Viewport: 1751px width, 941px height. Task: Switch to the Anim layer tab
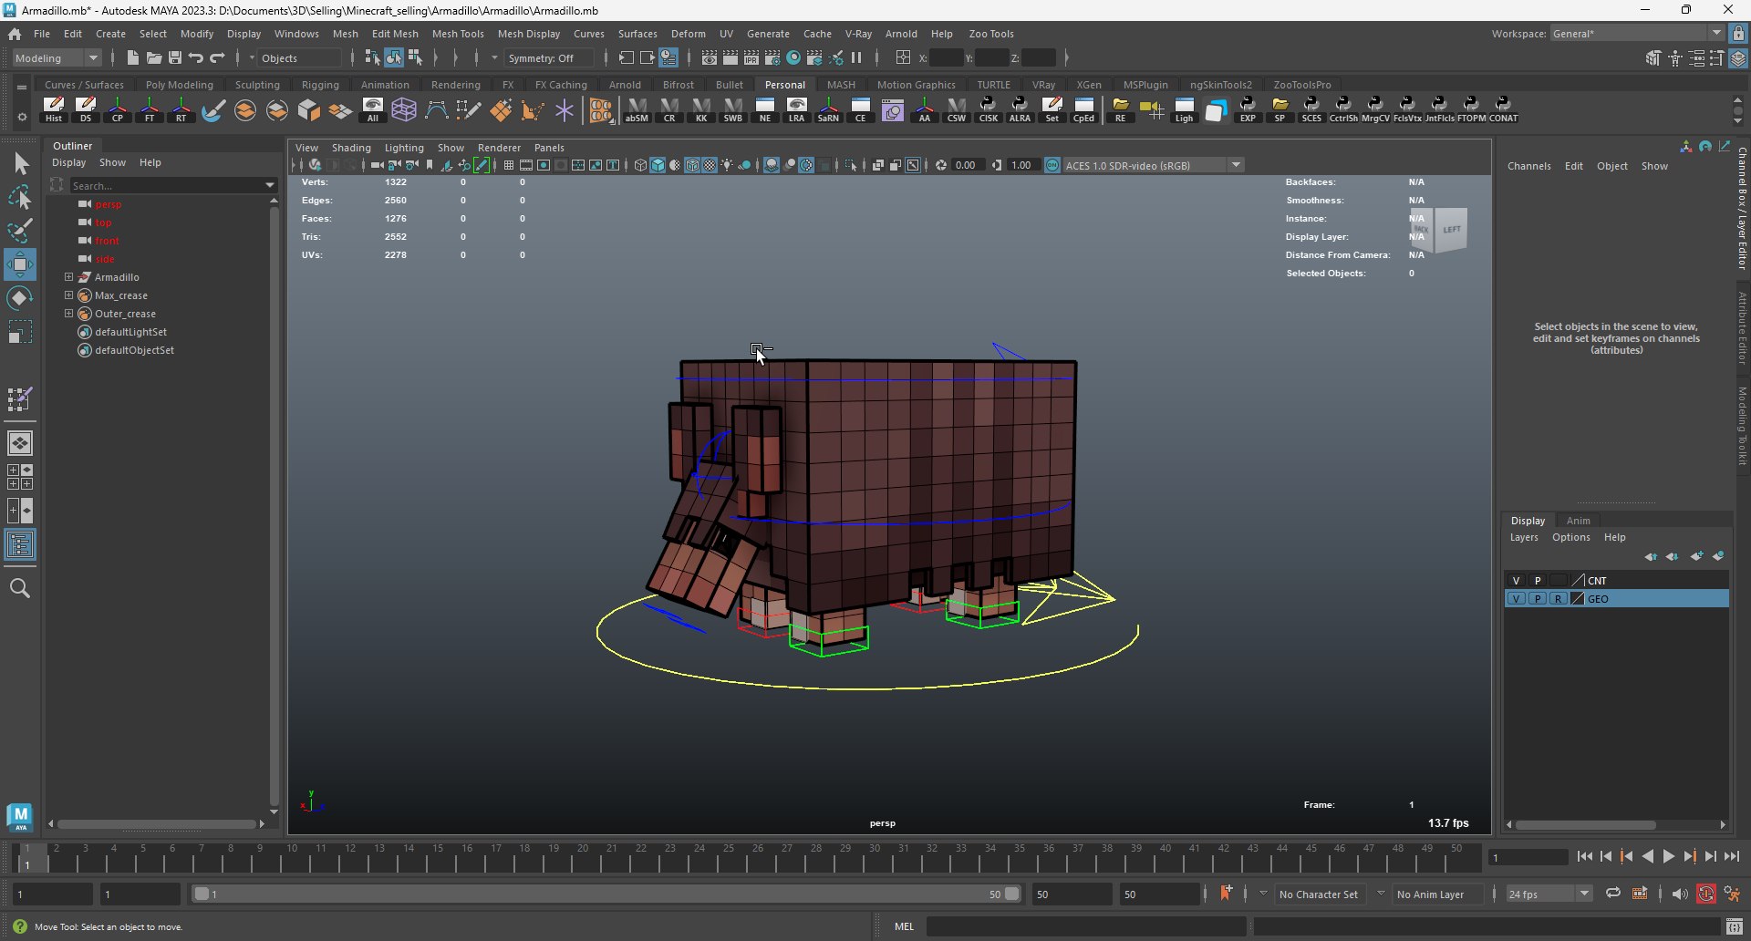point(1578,521)
